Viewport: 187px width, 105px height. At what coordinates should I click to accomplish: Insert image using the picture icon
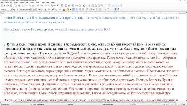66,6
